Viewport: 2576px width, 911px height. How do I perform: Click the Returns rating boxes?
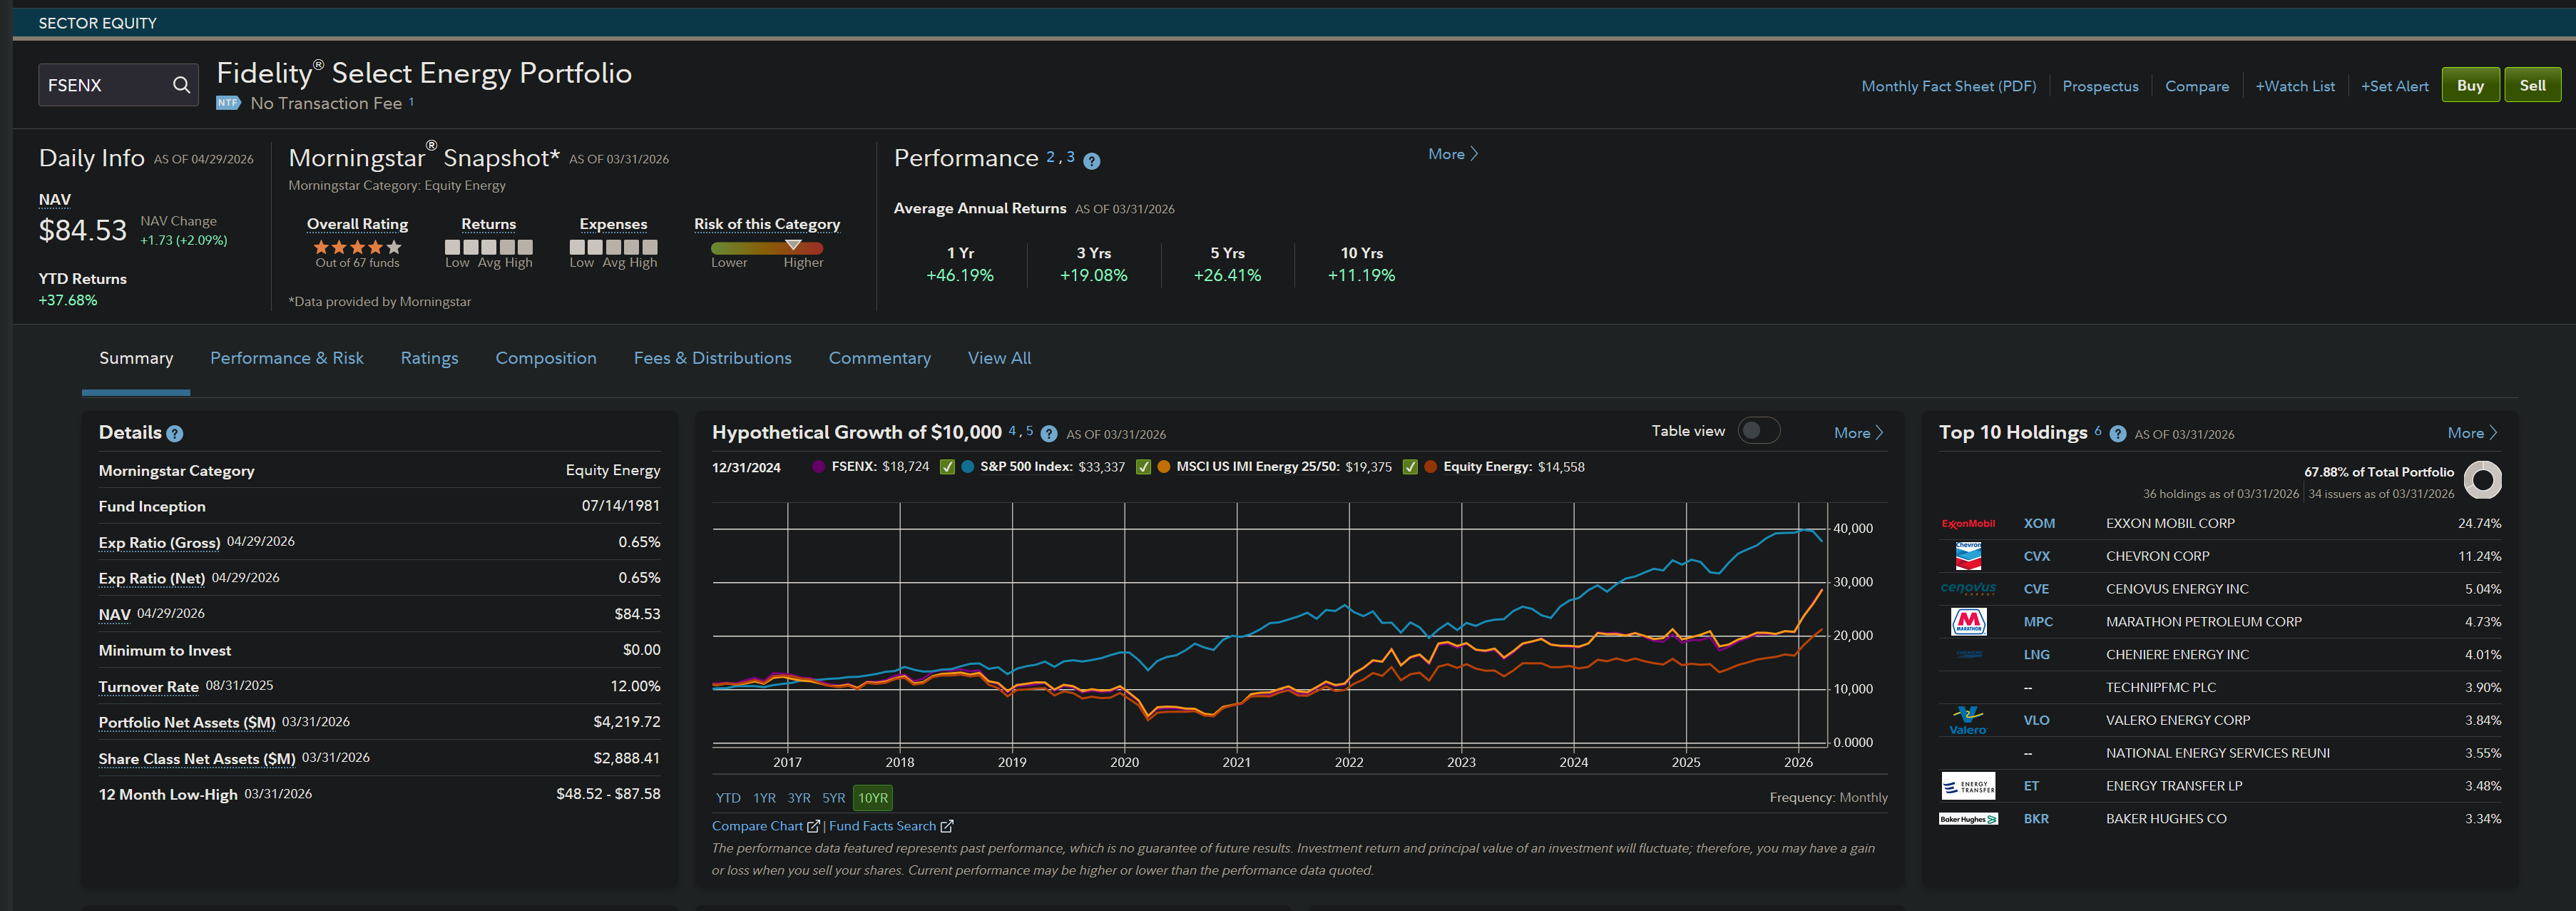coord(489,247)
